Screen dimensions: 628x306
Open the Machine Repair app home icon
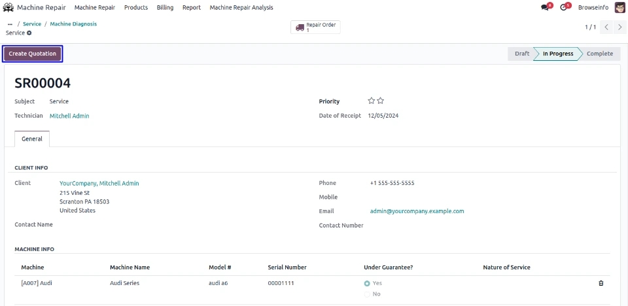tap(9, 8)
